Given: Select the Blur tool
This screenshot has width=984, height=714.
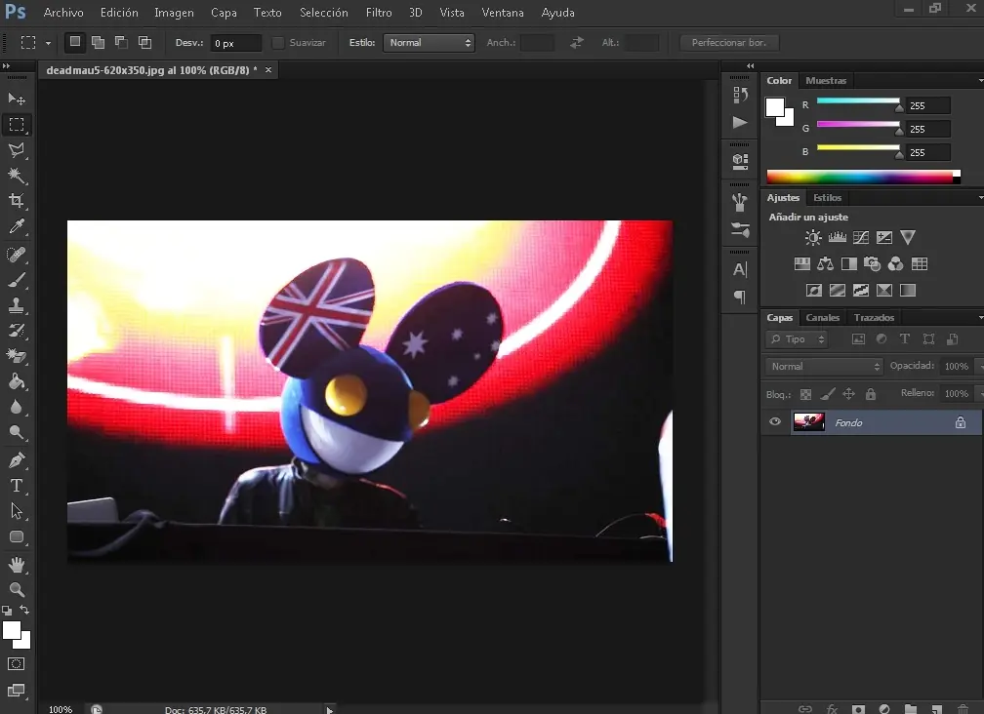Looking at the screenshot, I should coord(17,408).
